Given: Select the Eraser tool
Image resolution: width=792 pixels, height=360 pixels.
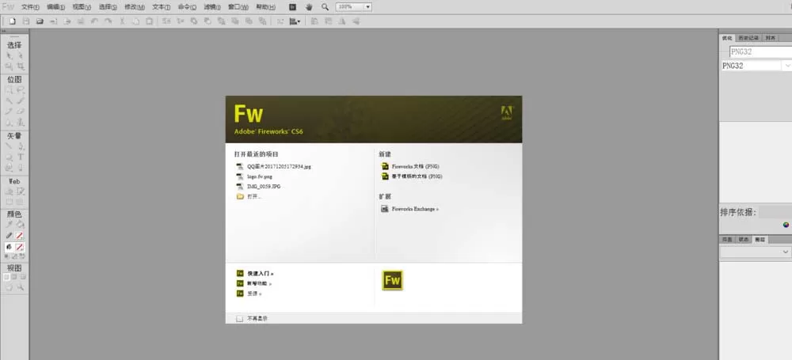Looking at the screenshot, I should click(x=21, y=111).
